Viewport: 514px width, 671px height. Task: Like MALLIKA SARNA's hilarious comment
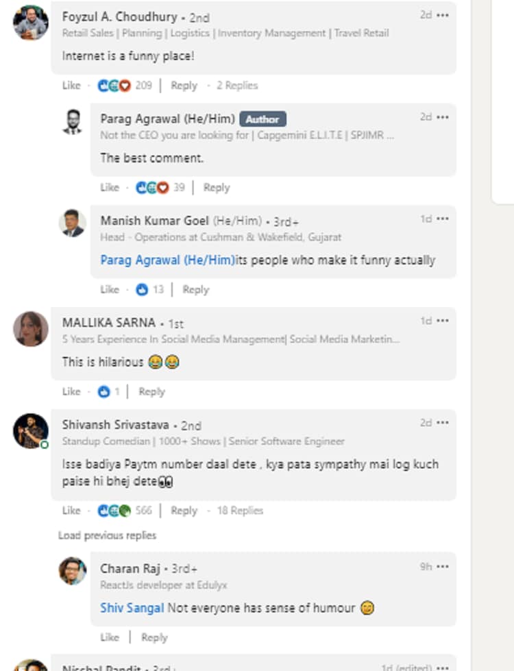click(71, 391)
